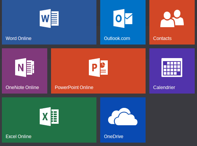
Task: Open the Calendrier calendar grid icon
Action: click(x=172, y=68)
